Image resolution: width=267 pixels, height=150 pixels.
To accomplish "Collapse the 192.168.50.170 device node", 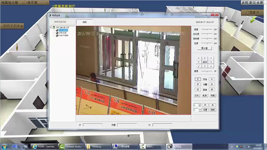I will [51, 27].
